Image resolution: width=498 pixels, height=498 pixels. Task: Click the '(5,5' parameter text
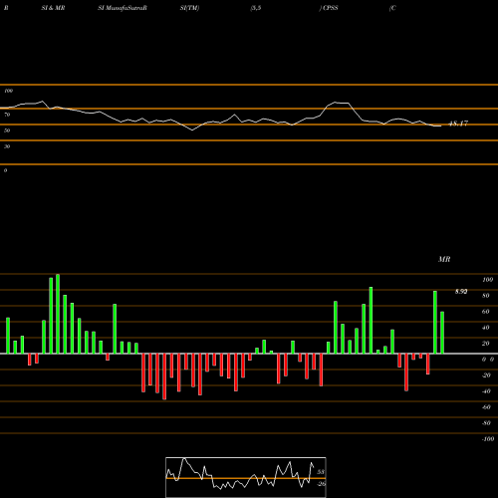click(256, 8)
